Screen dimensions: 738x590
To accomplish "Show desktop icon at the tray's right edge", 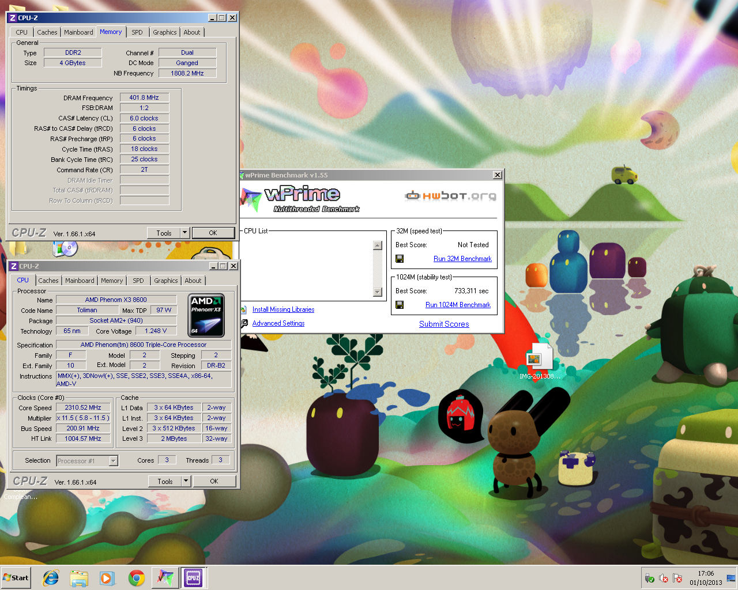I will [x=731, y=578].
